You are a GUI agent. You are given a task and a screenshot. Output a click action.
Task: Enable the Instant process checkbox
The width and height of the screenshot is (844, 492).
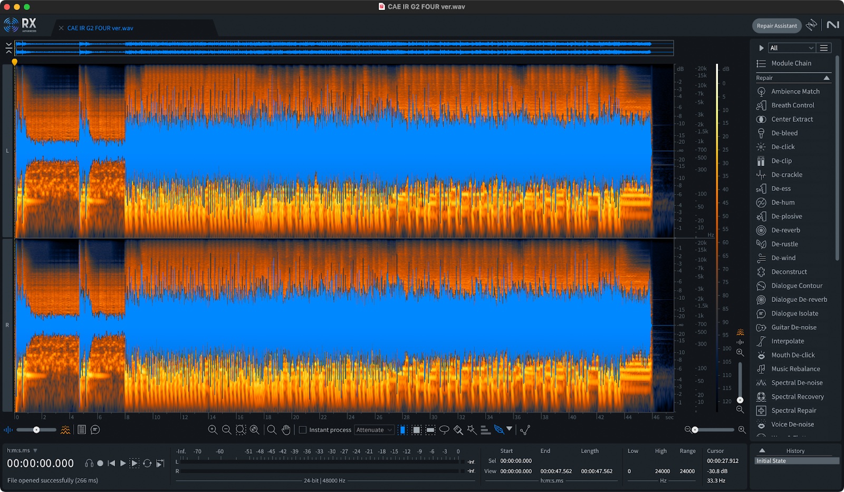pos(303,430)
